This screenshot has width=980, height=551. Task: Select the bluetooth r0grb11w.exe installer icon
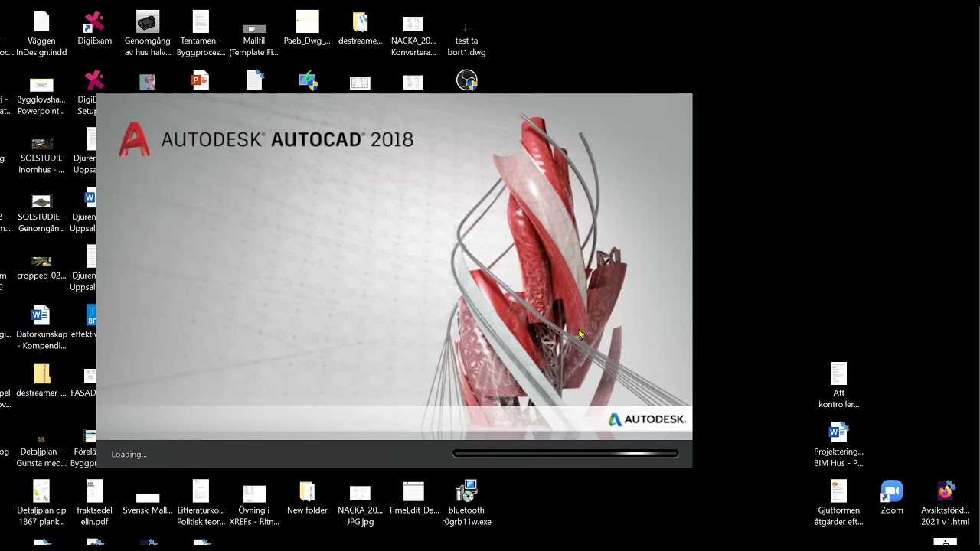click(466, 504)
